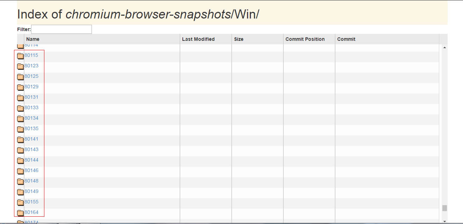Click the list scrollbar down arrow
The image size is (463, 224).
(444, 221)
